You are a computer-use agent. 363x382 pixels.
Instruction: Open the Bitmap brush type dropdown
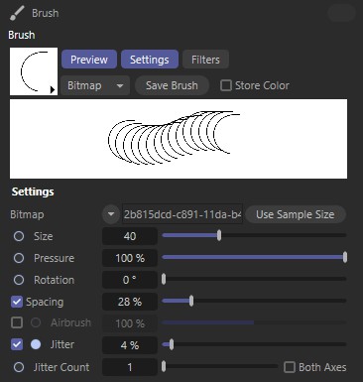pyautogui.click(x=95, y=85)
